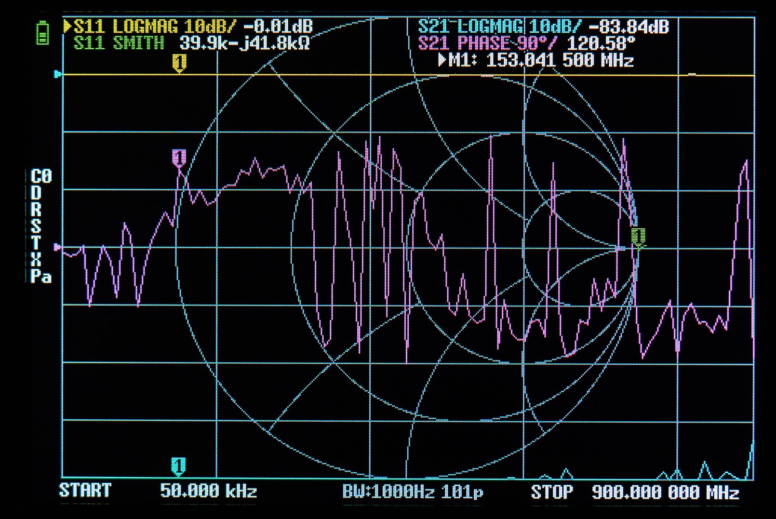Tap the -0.01dB S11 LOGMAG value
The image size is (776, 519).
(279, 26)
